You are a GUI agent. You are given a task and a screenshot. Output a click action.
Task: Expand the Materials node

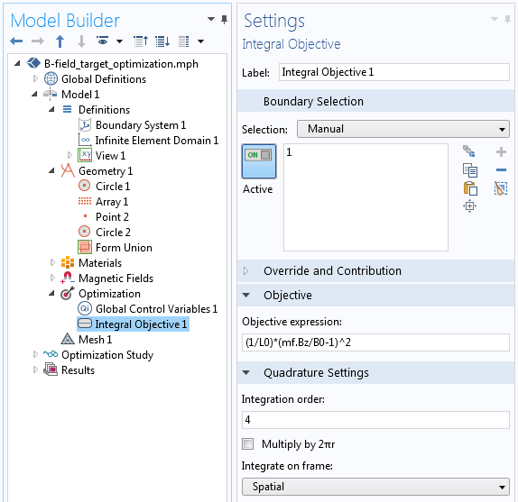click(52, 262)
